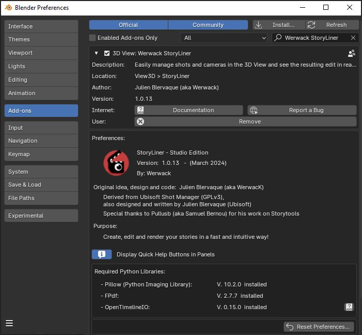The image size is (362, 335).
Task: Select the Community add-ons filter
Action: coord(208,25)
